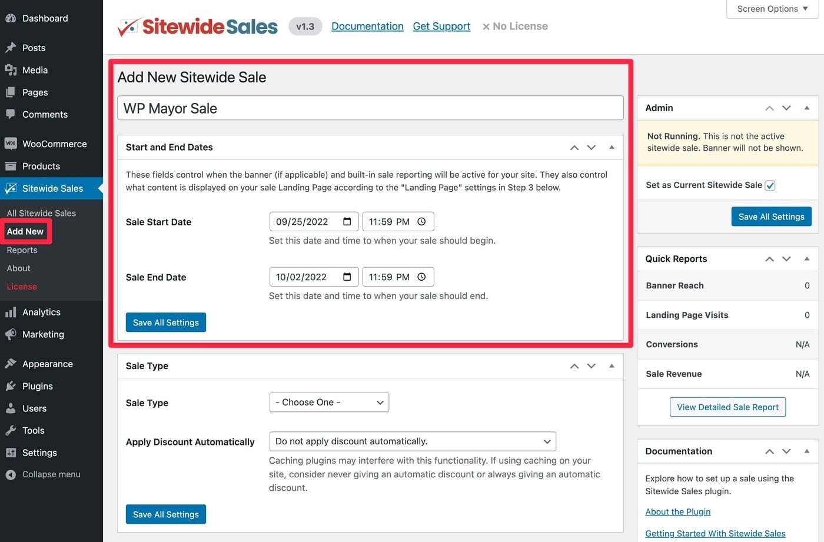Click the Sitewide Sales logo at the top

point(197,26)
